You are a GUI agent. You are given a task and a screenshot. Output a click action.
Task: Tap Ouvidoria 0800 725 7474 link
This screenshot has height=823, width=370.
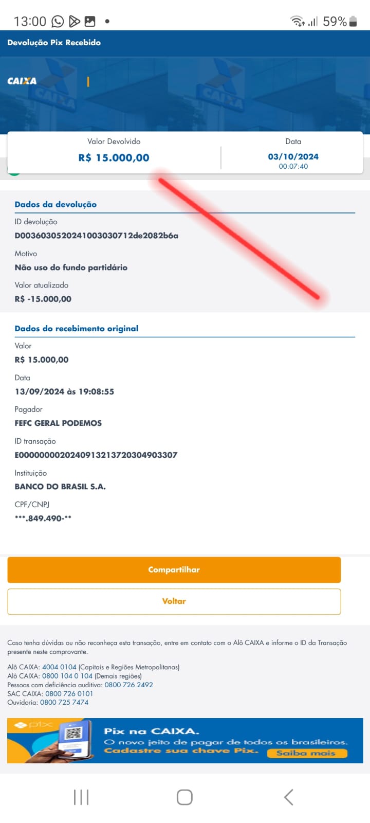pos(64,702)
